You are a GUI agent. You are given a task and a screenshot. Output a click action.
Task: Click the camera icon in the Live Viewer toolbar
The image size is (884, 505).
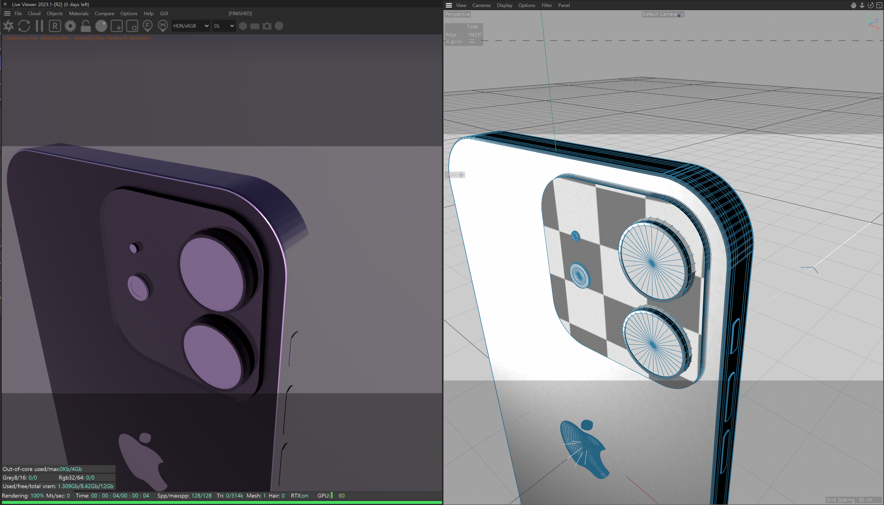pyautogui.click(x=267, y=26)
